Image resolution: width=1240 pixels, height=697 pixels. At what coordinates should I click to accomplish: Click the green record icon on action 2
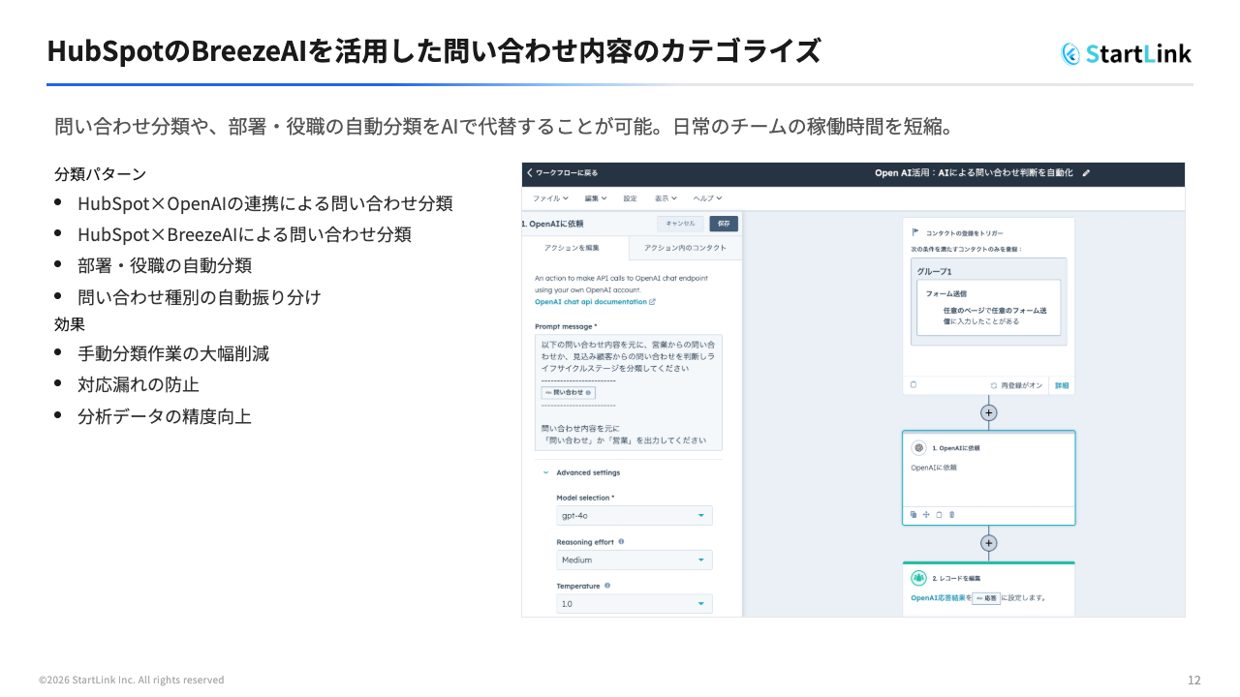pos(918,578)
